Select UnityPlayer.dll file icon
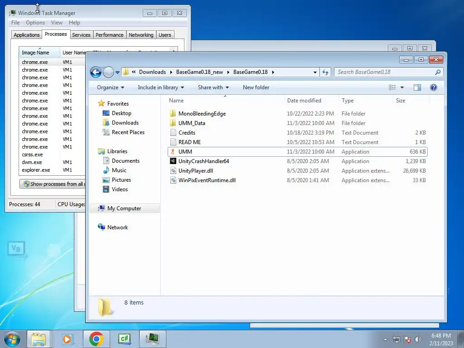 (173, 171)
